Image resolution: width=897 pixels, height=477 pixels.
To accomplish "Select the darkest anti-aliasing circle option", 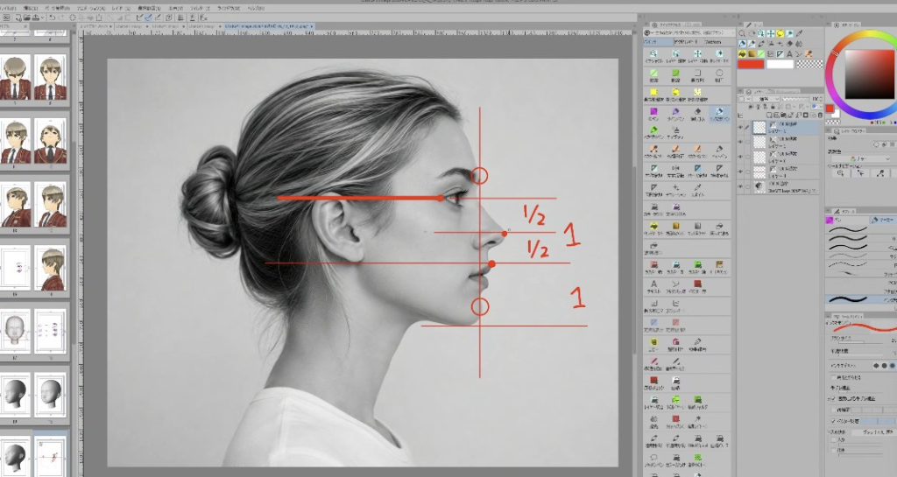I will click(892, 366).
